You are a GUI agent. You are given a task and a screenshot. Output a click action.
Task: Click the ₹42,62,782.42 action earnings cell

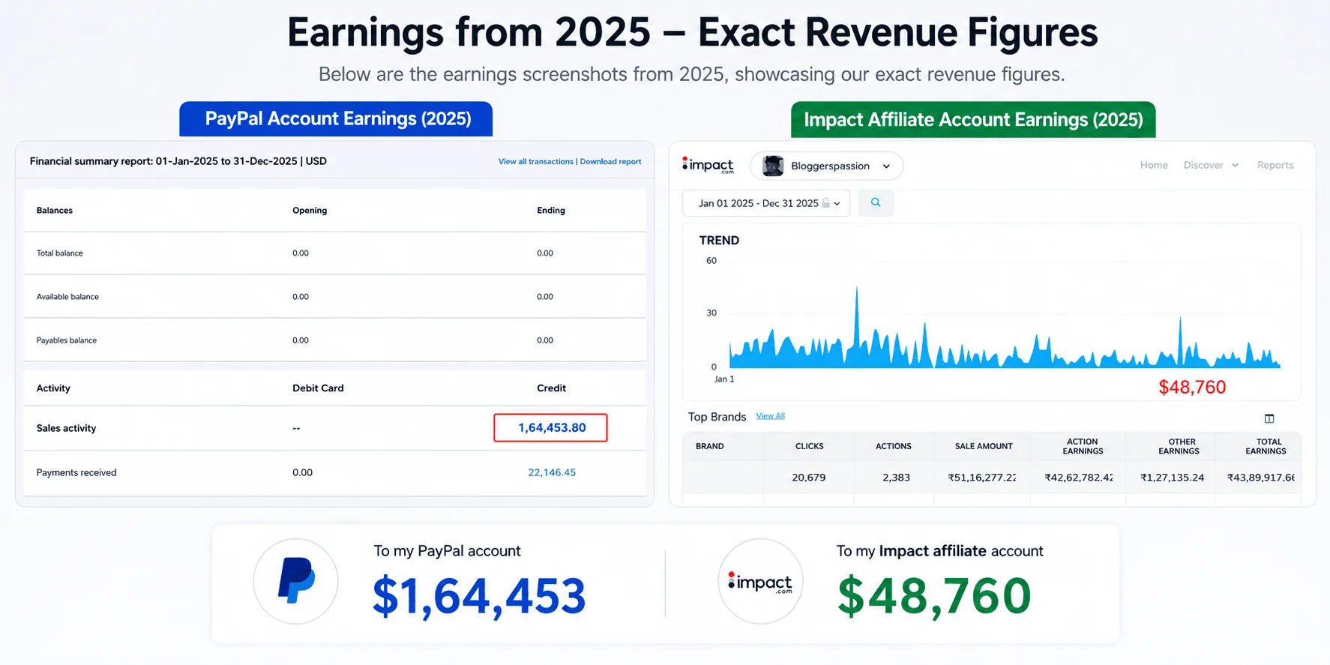1078,478
